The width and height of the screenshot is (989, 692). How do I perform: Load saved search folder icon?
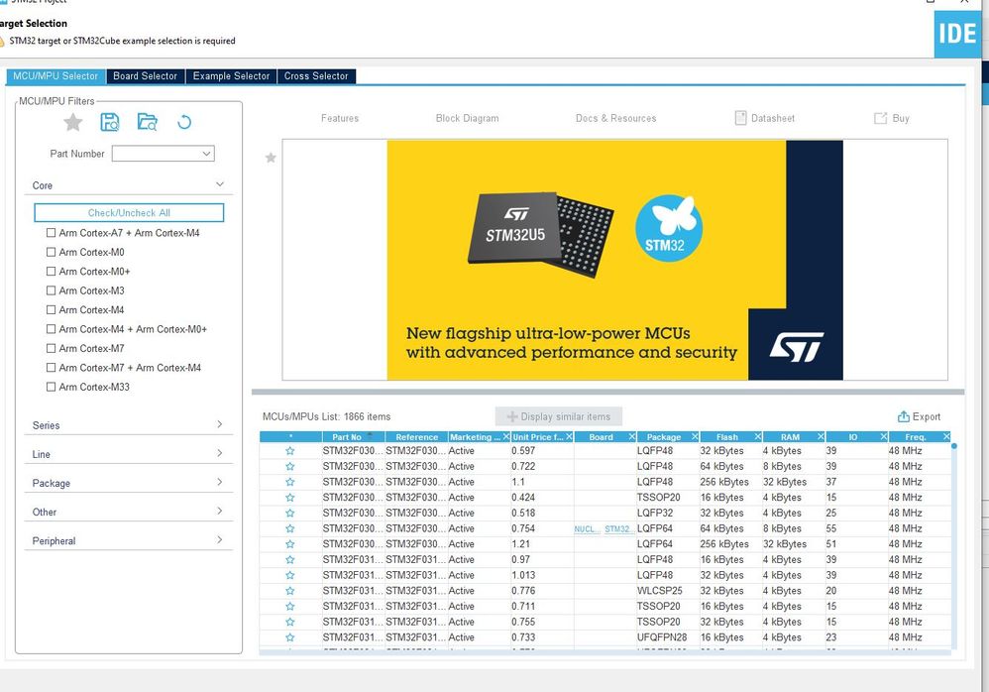(147, 122)
